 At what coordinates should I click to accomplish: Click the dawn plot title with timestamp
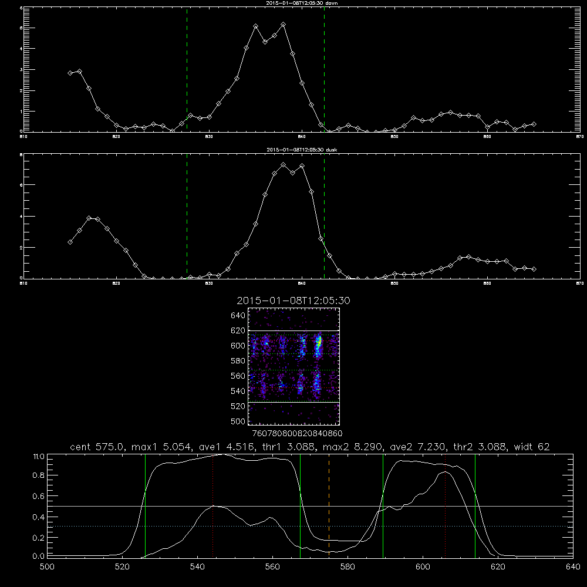click(302, 2)
